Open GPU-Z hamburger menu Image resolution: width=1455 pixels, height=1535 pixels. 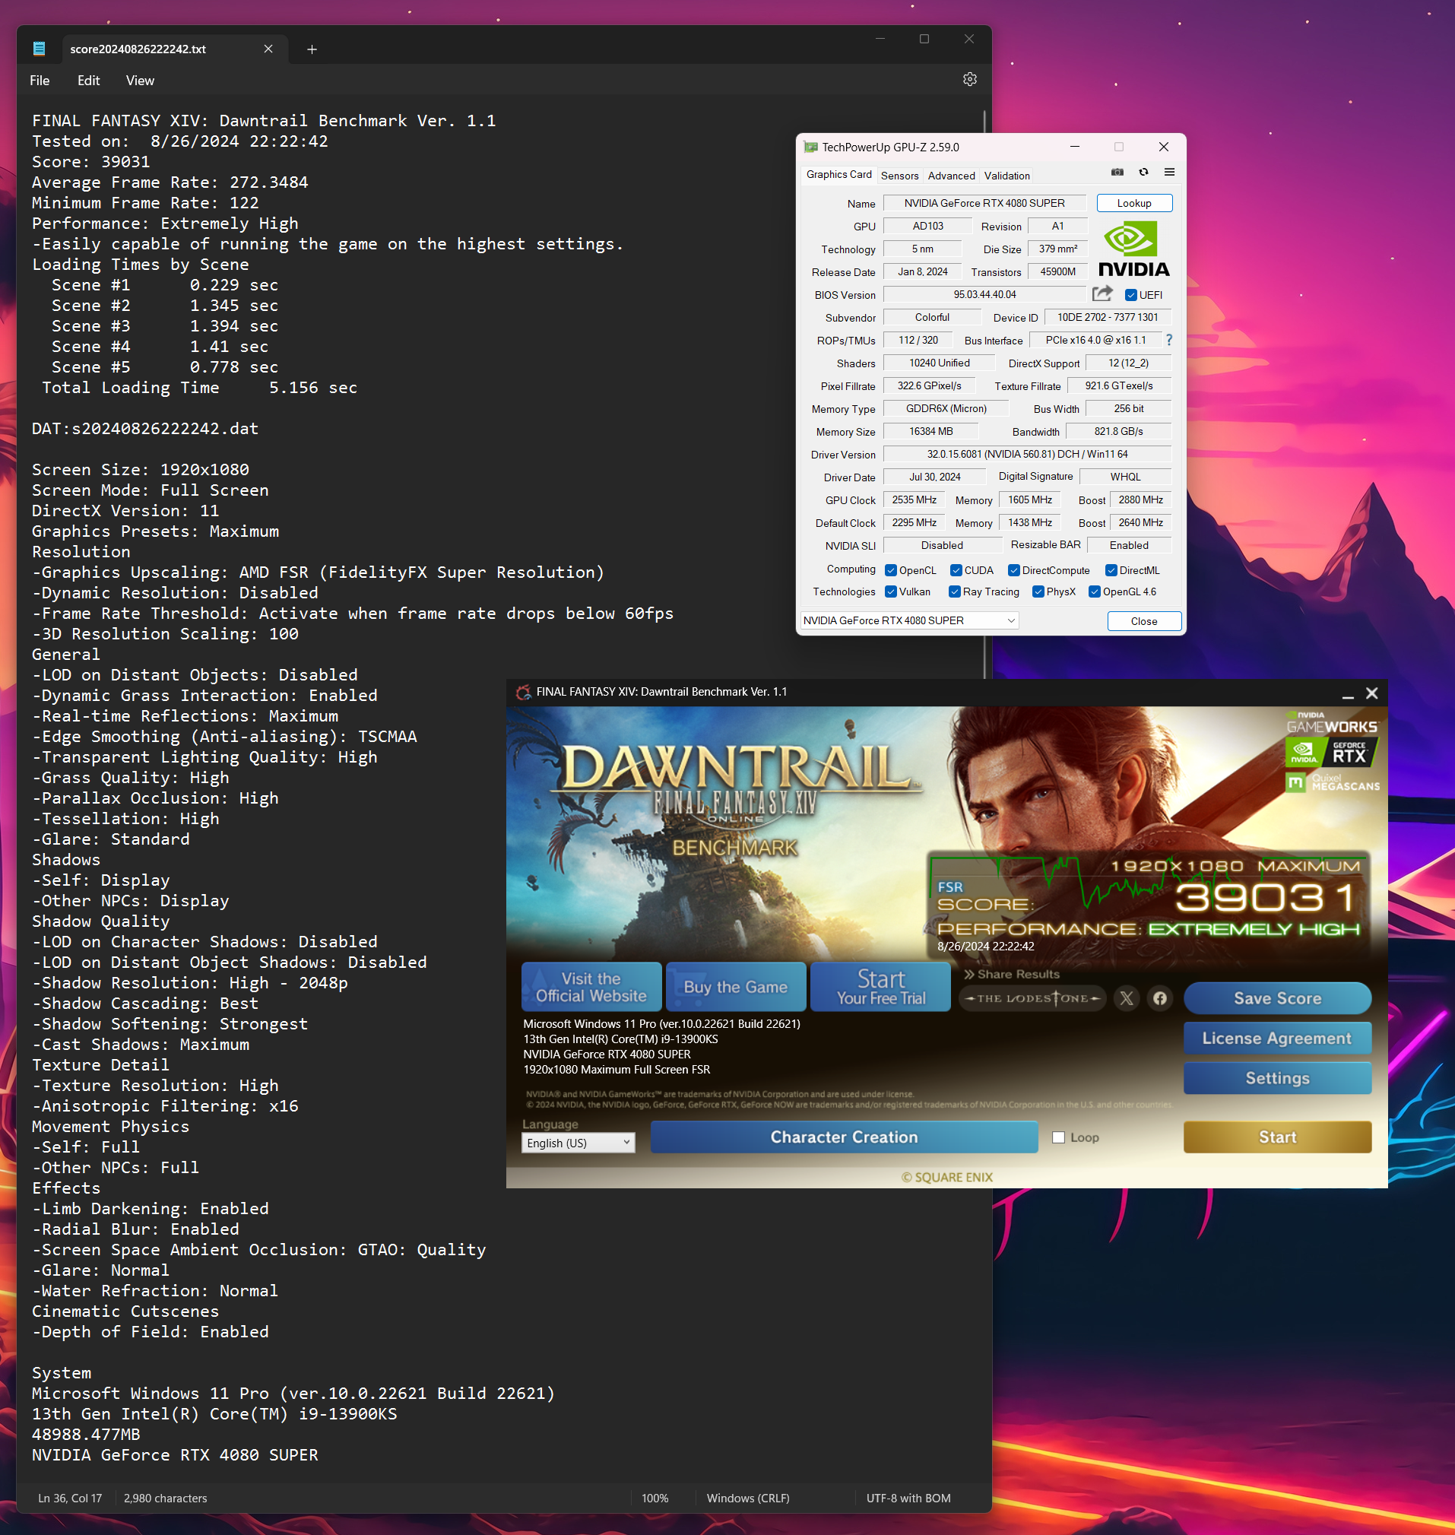click(1169, 172)
